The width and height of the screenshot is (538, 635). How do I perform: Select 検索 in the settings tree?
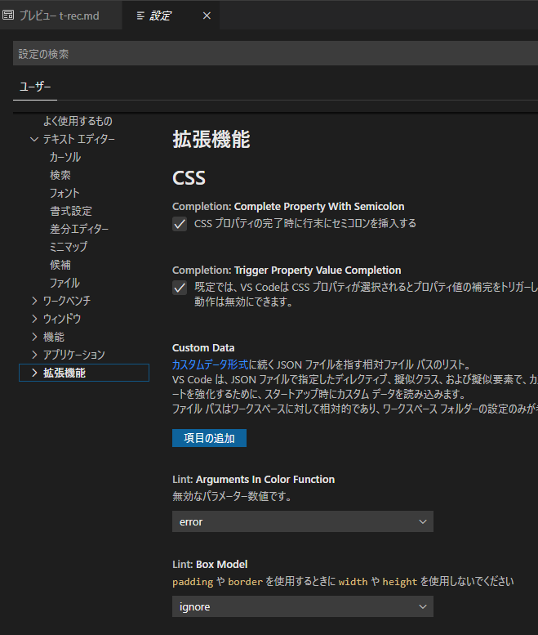(60, 175)
